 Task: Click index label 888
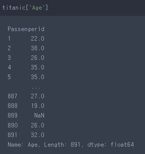(13, 106)
